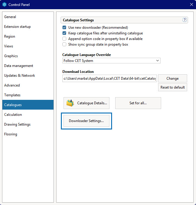The width and height of the screenshot is (196, 205).
Task: Enable Append option code in property box
Action: coord(64,39)
